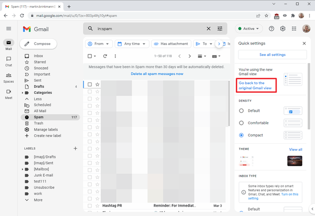
Task: Open the Spaces section in left rail
Action: tap(8, 78)
